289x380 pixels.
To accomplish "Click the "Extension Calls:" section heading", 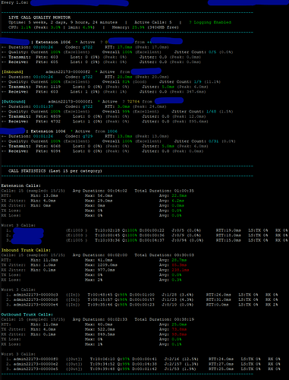I will [x=20, y=185].
